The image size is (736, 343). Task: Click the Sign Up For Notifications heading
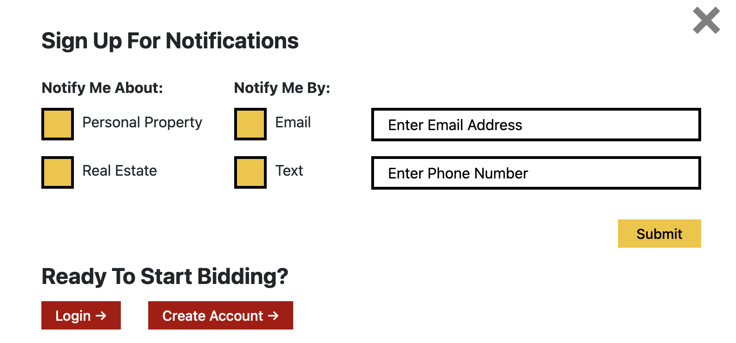(x=170, y=41)
